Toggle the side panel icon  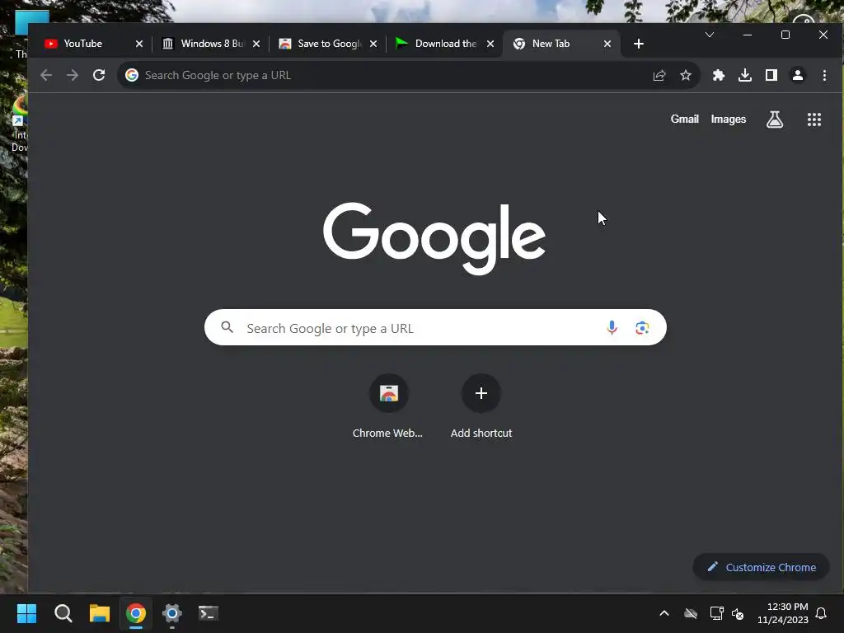771,75
